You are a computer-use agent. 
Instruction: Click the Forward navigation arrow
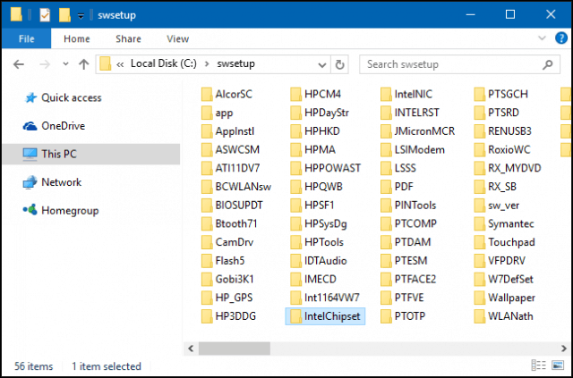(x=45, y=64)
